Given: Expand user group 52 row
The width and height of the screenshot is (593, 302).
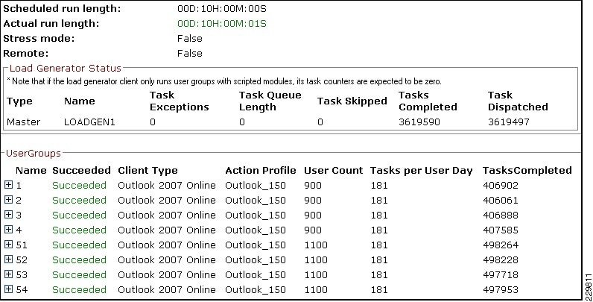Looking at the screenshot, I should coord(9,259).
